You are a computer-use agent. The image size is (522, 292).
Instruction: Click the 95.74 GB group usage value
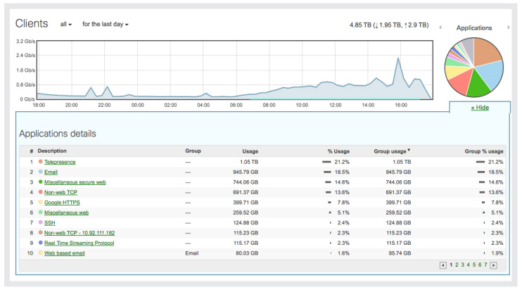tap(400, 253)
